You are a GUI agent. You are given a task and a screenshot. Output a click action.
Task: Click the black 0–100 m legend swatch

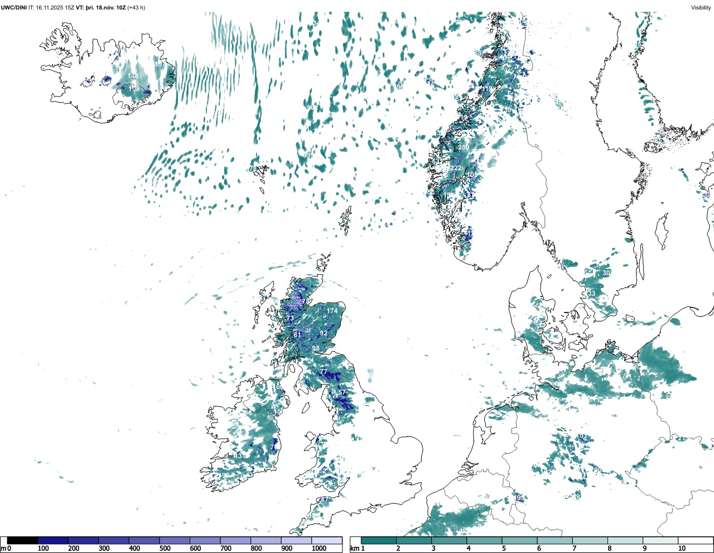click(23, 540)
